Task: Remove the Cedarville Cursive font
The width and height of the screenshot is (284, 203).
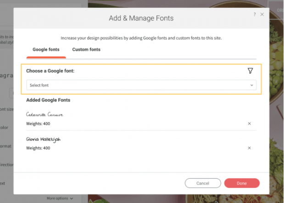Action: click(x=250, y=123)
